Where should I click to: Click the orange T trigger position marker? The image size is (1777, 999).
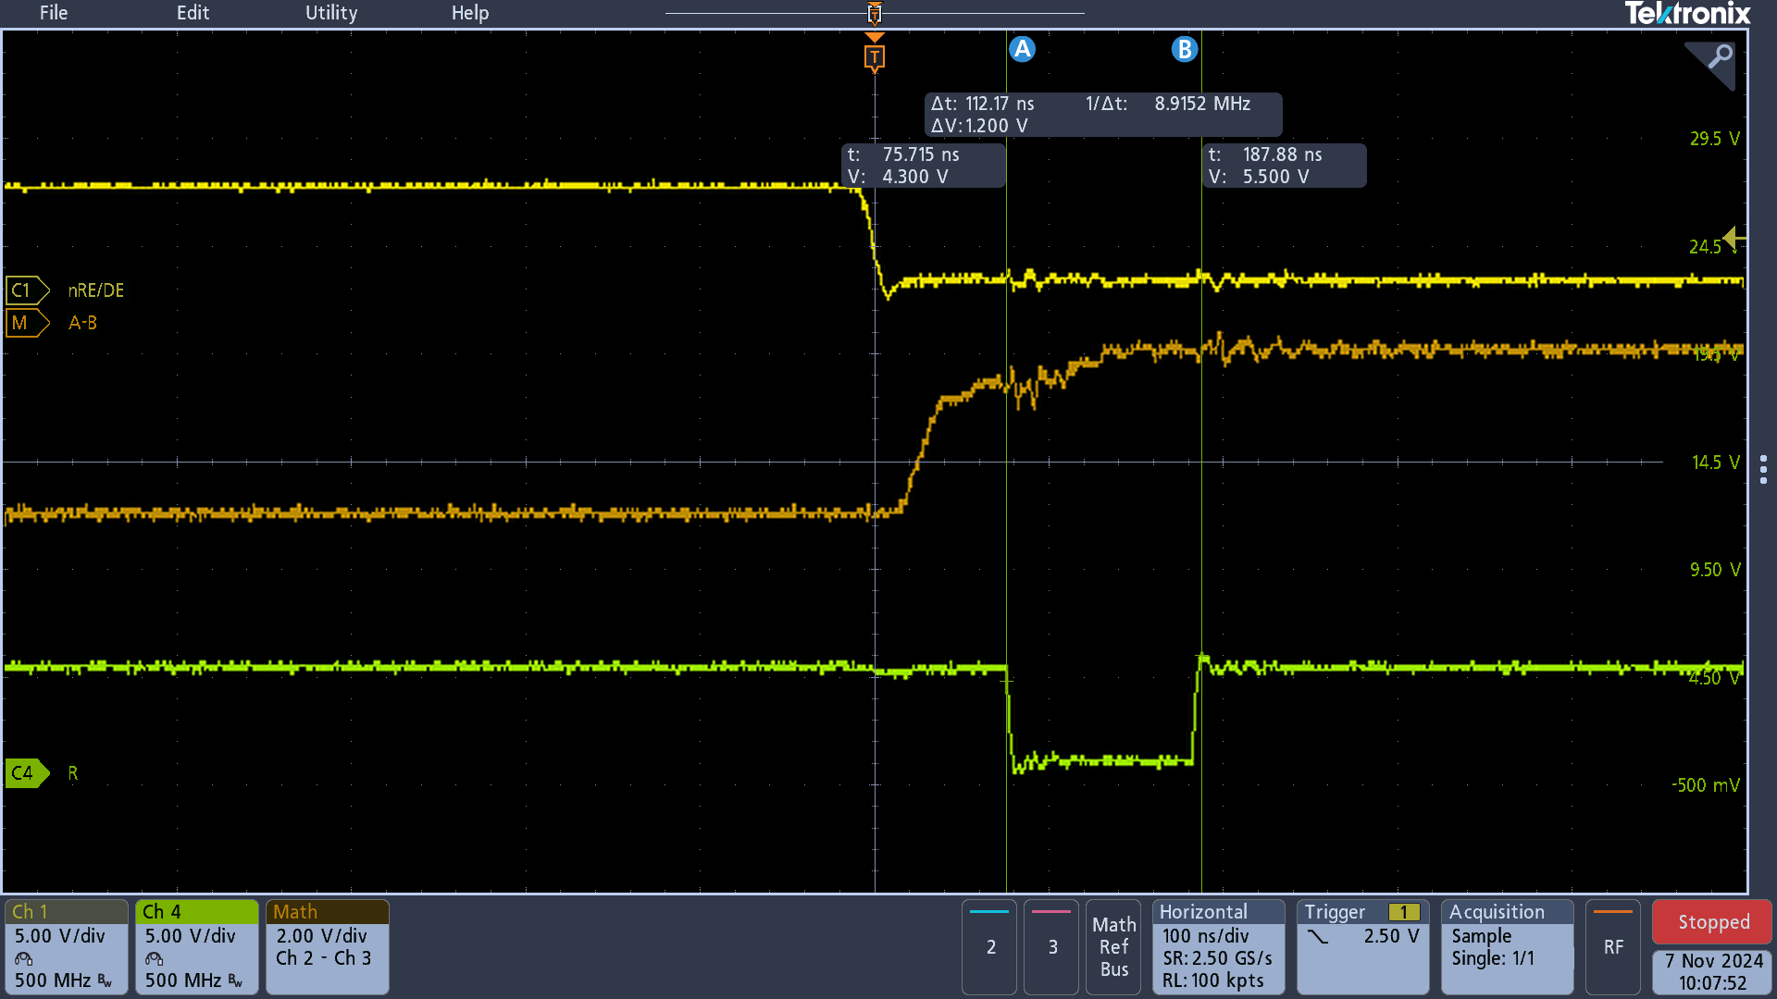pyautogui.click(x=874, y=56)
